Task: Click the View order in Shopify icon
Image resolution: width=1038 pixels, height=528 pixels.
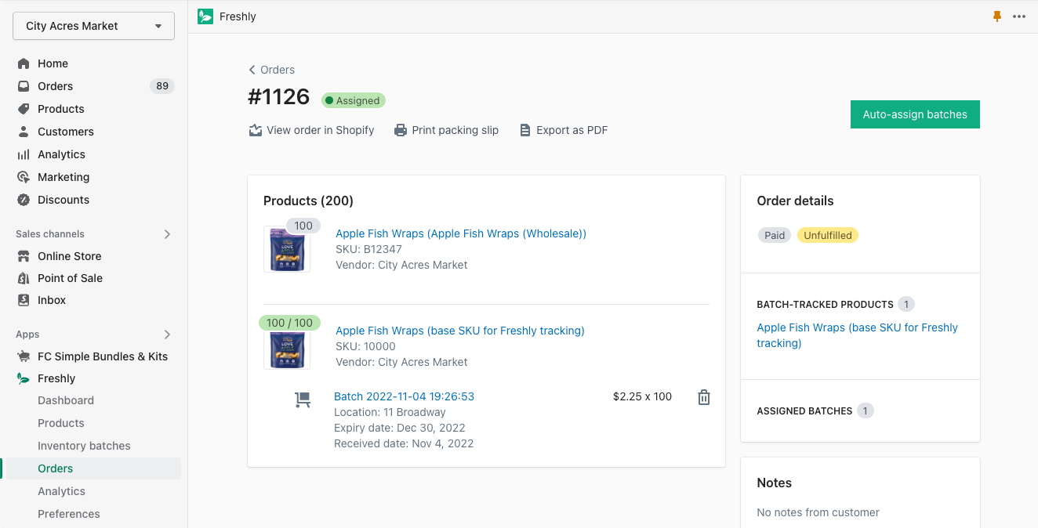Action: [255, 130]
